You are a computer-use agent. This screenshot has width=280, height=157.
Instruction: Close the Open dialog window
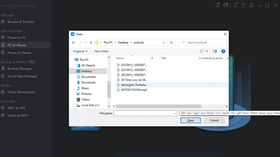tap(225, 34)
